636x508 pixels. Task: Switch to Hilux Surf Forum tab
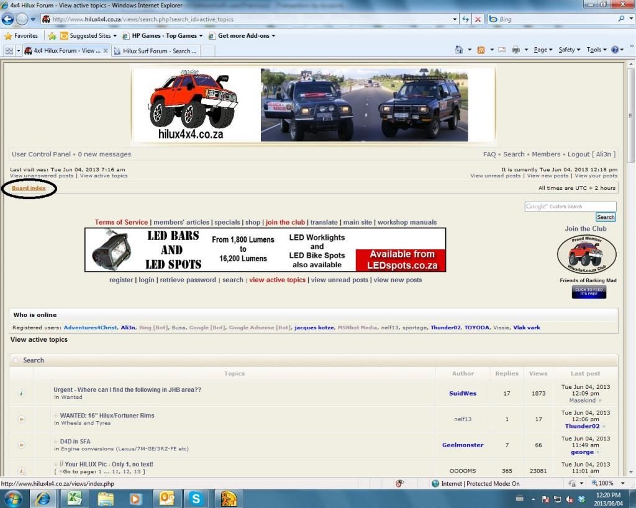point(156,51)
